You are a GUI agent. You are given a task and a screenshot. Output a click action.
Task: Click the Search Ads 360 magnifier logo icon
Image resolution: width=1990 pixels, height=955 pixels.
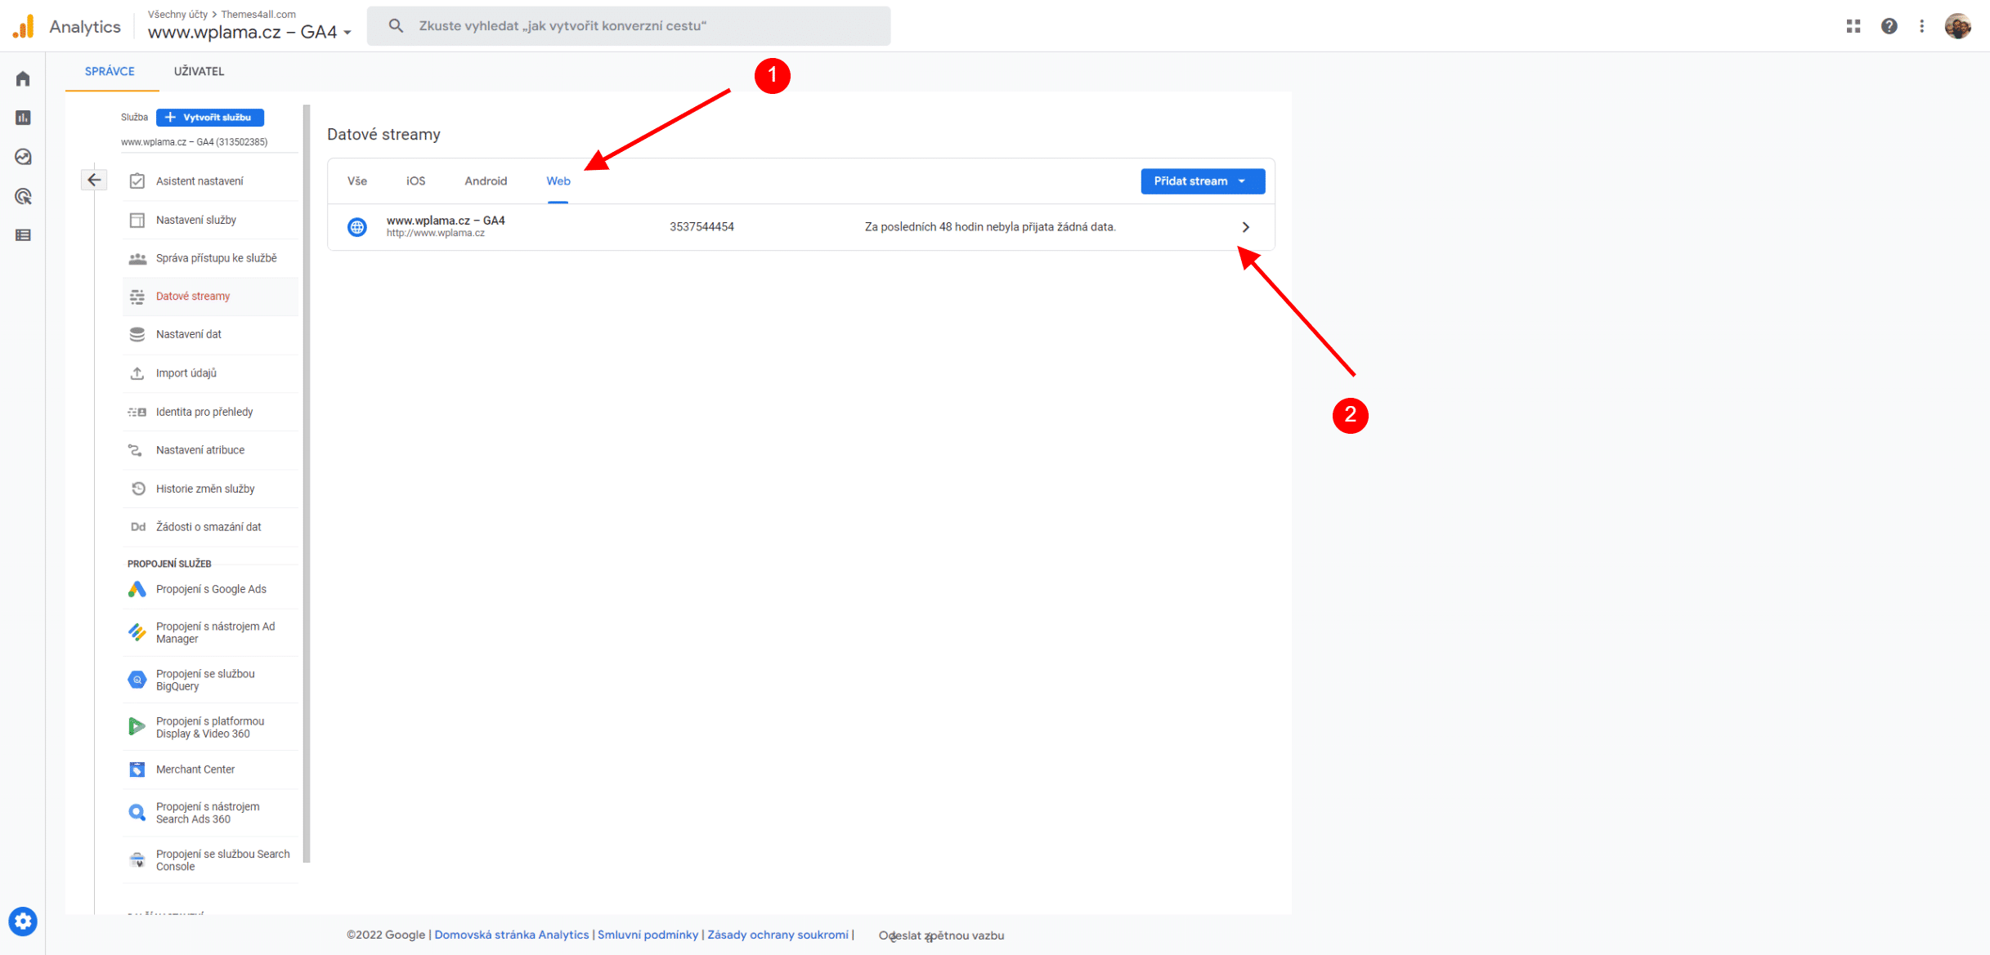tap(137, 814)
